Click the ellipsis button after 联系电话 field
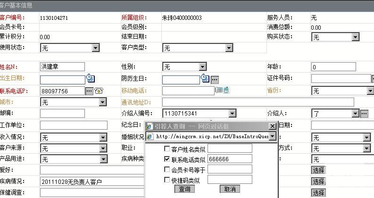 [x=89, y=91]
